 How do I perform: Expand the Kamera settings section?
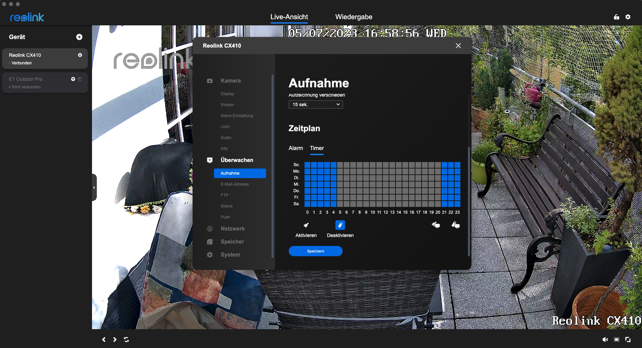click(x=231, y=81)
